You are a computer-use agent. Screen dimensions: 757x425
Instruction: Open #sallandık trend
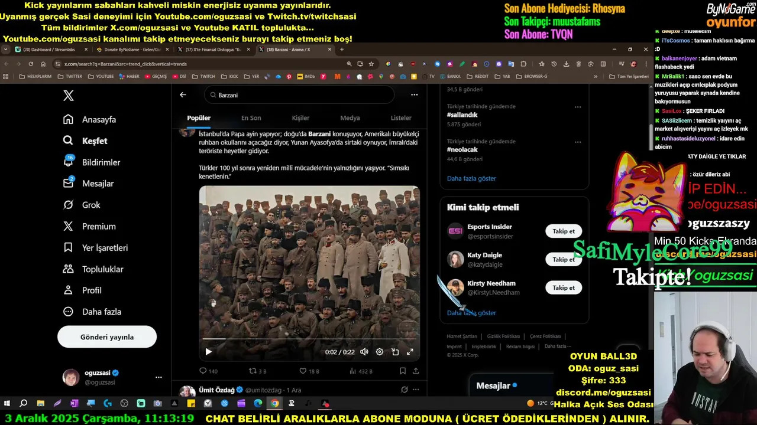point(462,115)
